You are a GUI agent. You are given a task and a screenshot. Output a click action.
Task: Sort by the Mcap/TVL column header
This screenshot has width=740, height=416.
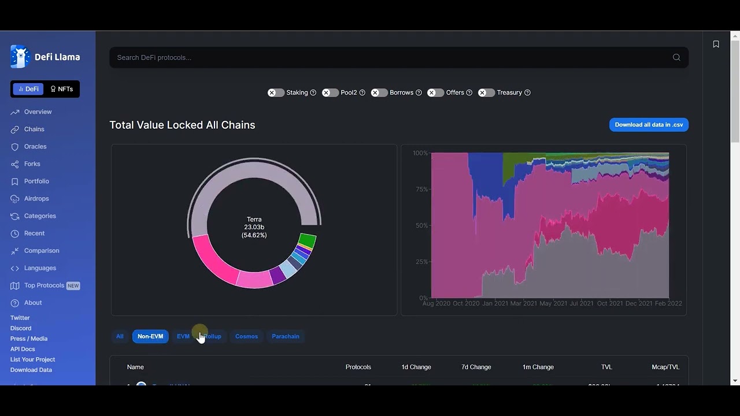tap(665, 367)
